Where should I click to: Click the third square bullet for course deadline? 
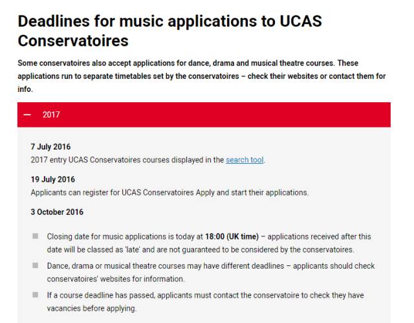pyautogui.click(x=36, y=295)
